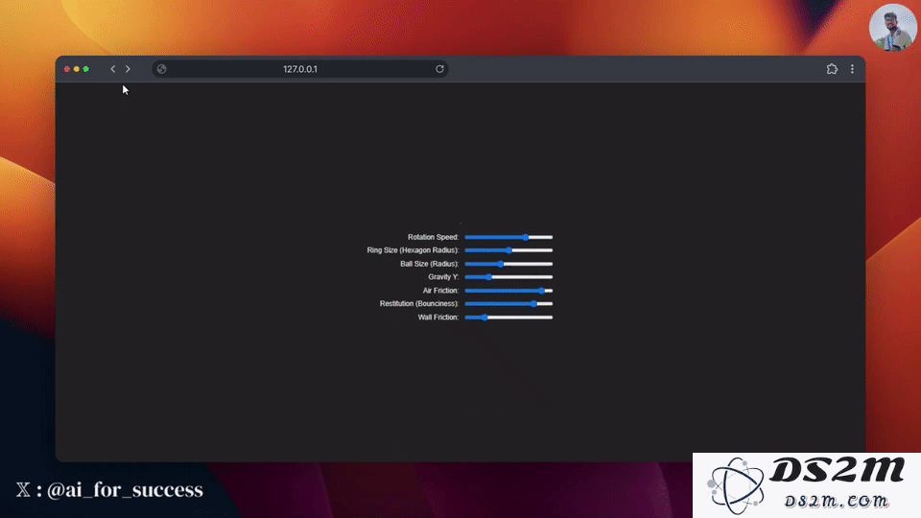Adjust the Ball Size (Radius) slider
This screenshot has width=921, height=518.
click(508, 264)
